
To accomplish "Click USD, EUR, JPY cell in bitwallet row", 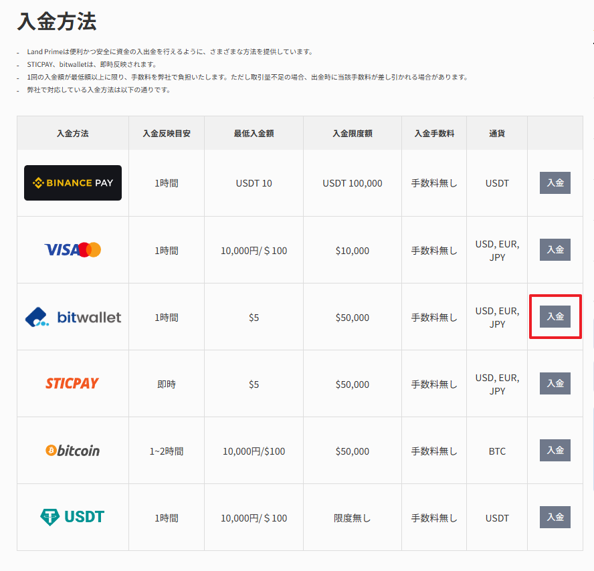I will 498,318.
